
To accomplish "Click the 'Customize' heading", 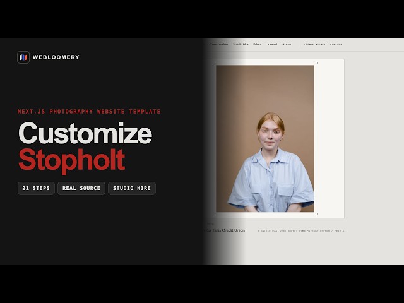I will coord(85,133).
